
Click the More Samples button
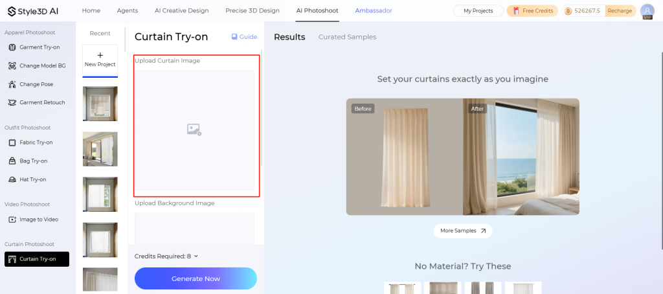pyautogui.click(x=463, y=231)
